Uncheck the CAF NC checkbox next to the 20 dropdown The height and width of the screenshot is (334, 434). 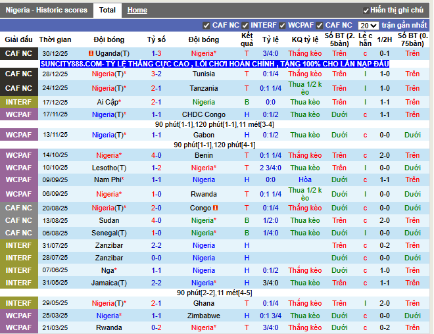click(x=320, y=26)
